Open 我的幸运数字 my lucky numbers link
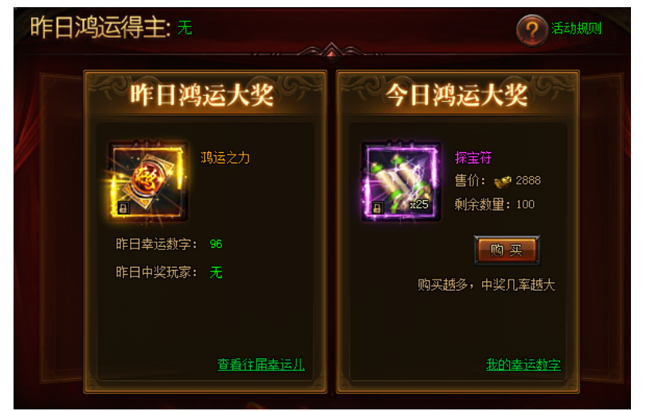Viewport: 670px width, 411px height. (x=523, y=365)
